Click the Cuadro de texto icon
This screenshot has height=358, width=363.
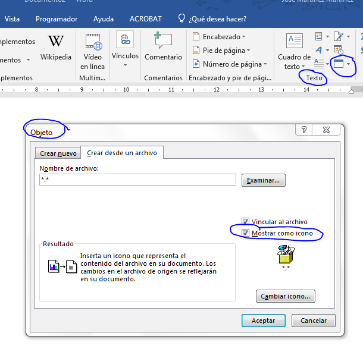[x=294, y=40]
